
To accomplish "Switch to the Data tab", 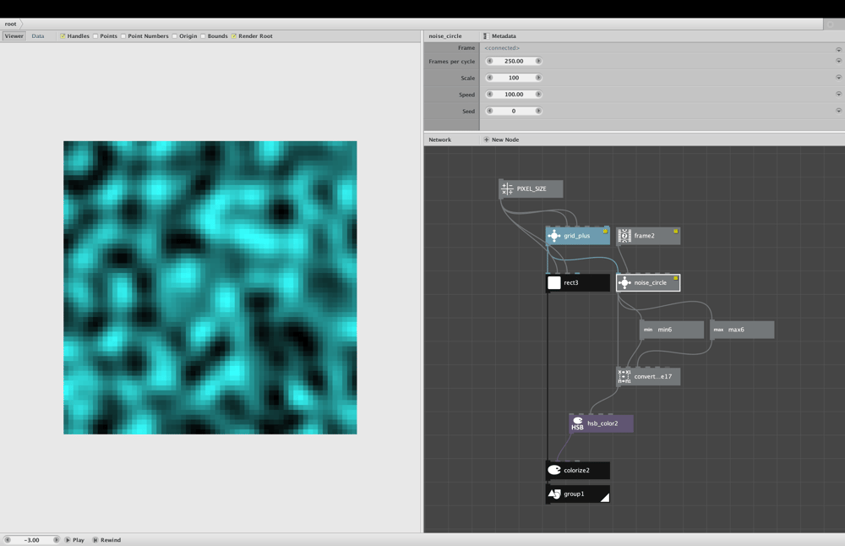I will pos(38,36).
